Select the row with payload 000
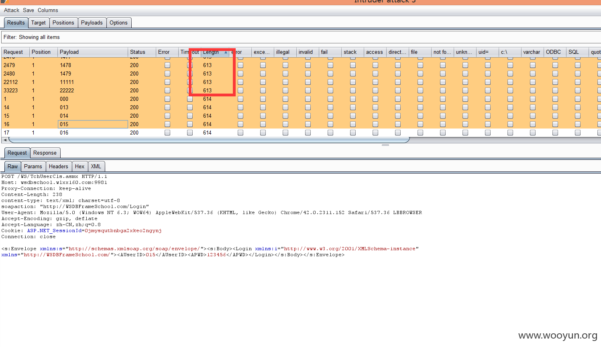 301,99
